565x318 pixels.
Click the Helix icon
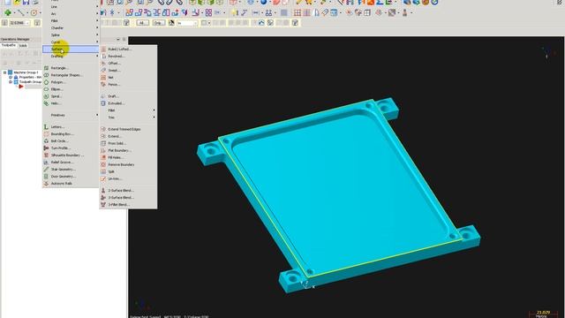46,103
